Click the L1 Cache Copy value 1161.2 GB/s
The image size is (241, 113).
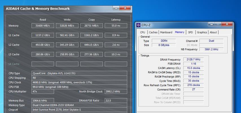[91, 35]
